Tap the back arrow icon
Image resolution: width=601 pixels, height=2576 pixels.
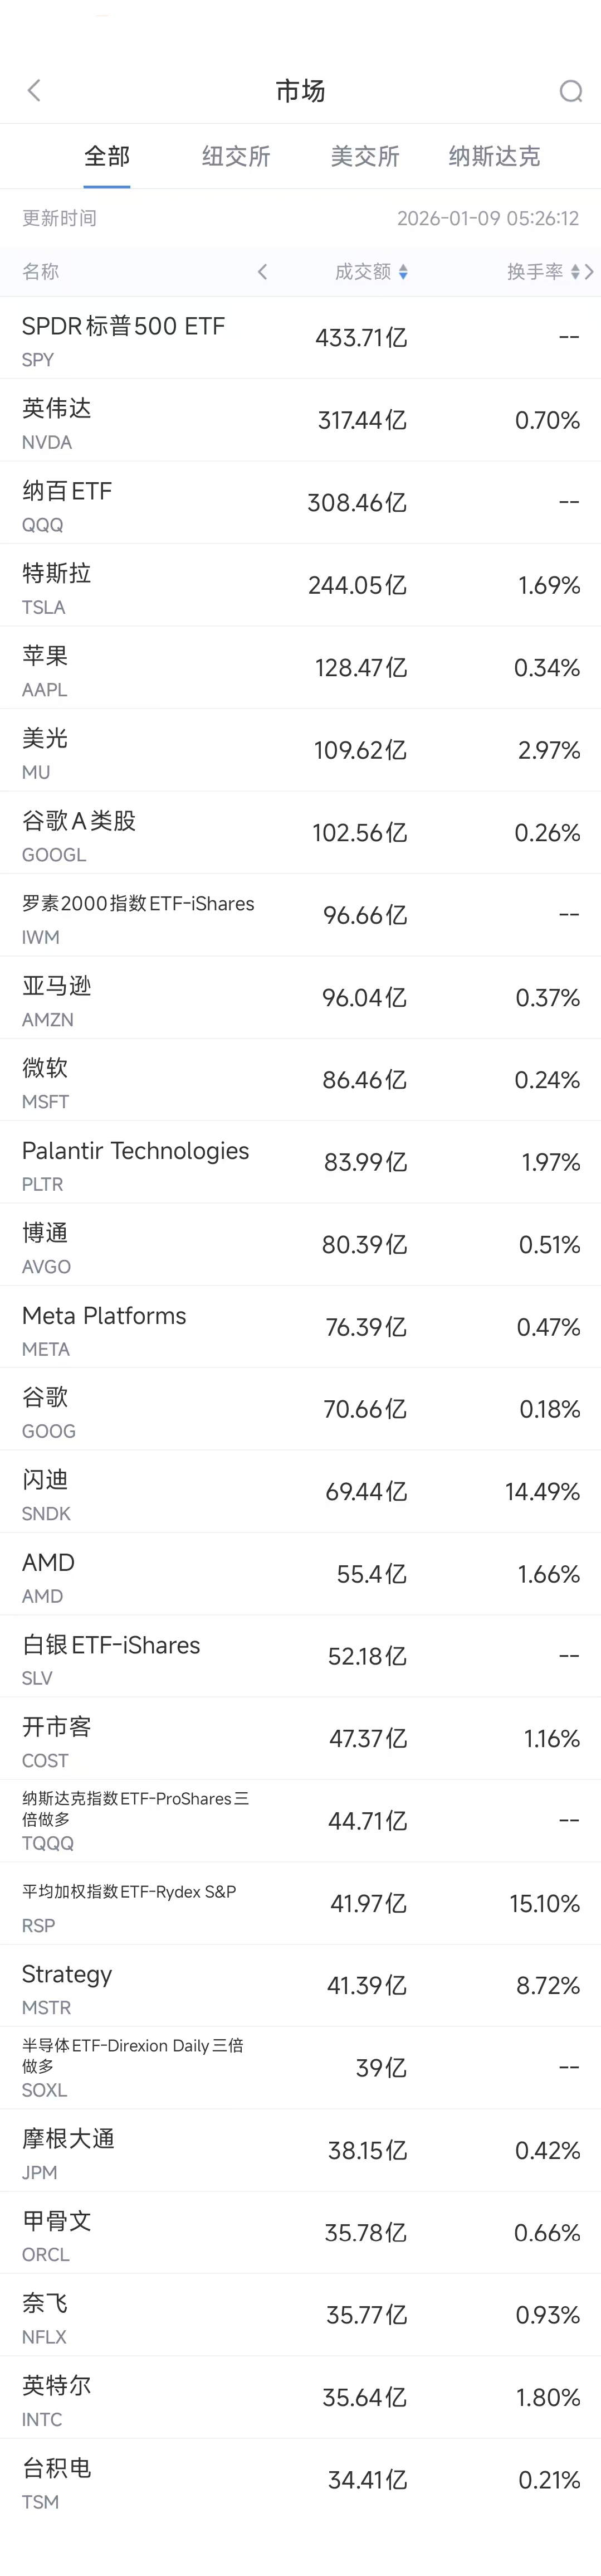[34, 91]
